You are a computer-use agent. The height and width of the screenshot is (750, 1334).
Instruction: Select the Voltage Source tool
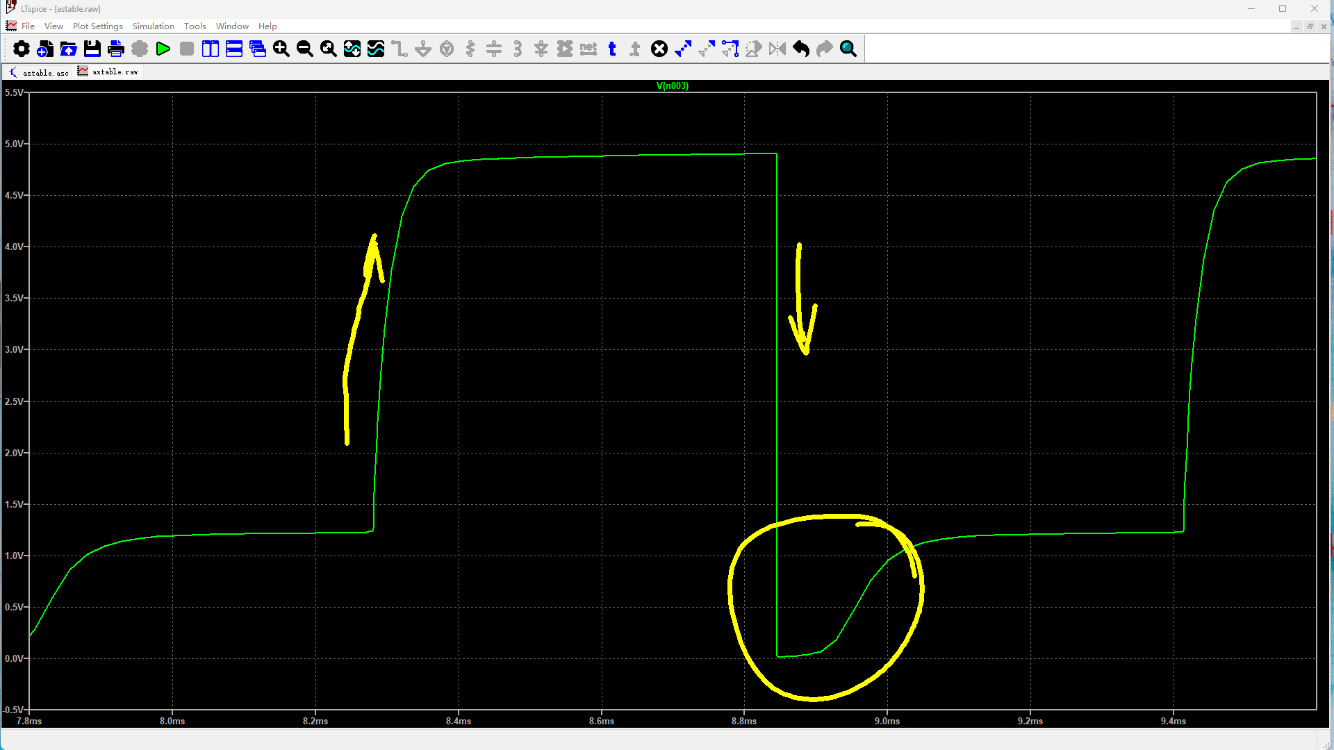(447, 49)
